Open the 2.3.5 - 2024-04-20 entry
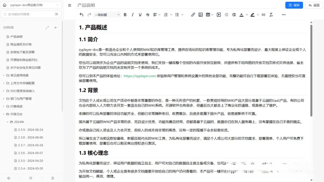This screenshot has height=182, width=324. 31,161
